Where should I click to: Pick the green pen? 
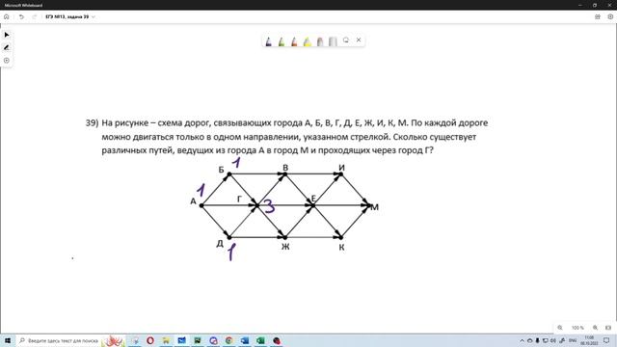tap(282, 41)
